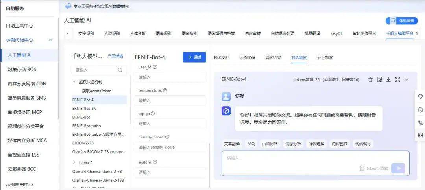Switch to 调试结果 tab
Screen dimensions: 425x190
(273, 58)
